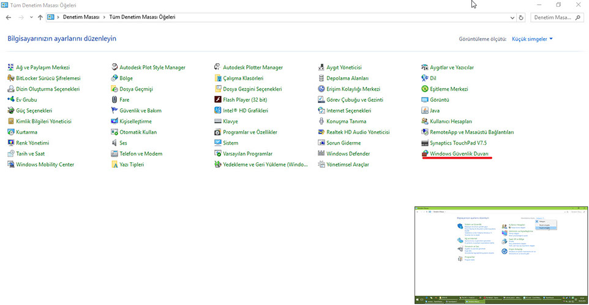Screen dimensions: 589x305
Task: Expand the chevron after Denetim Masası breadcrumb
Action: (105, 17)
